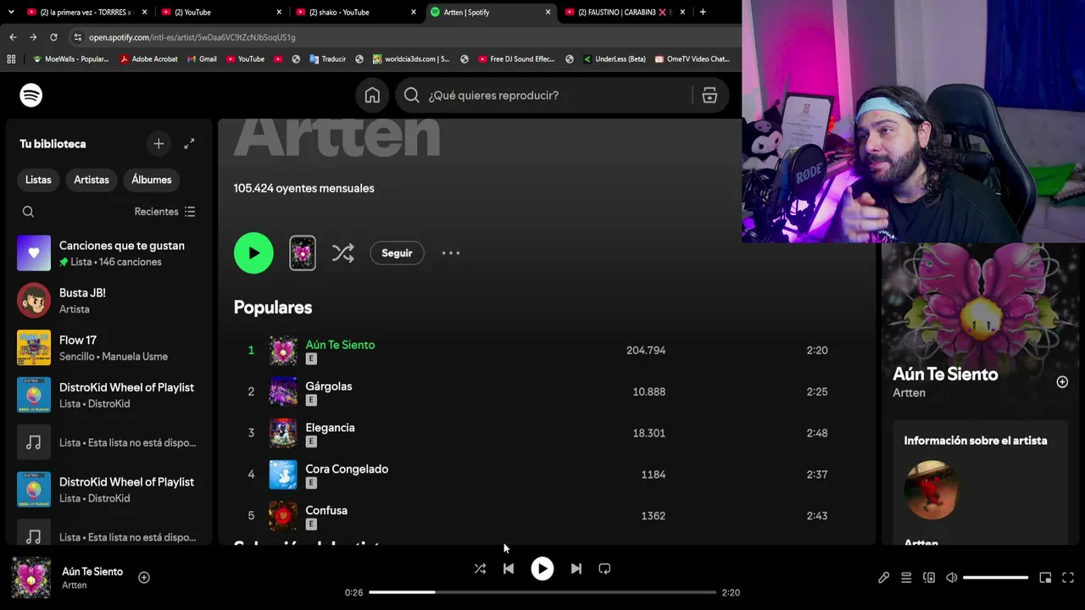Screen dimensions: 1085x610
Task: Open the Adobe Acrobat bookmark
Action: 148,59
